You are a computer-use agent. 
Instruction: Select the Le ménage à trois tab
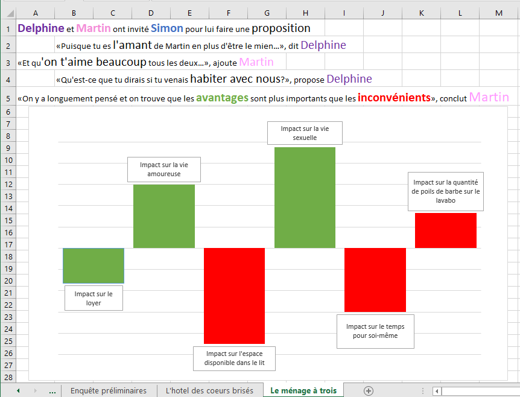[x=303, y=391]
